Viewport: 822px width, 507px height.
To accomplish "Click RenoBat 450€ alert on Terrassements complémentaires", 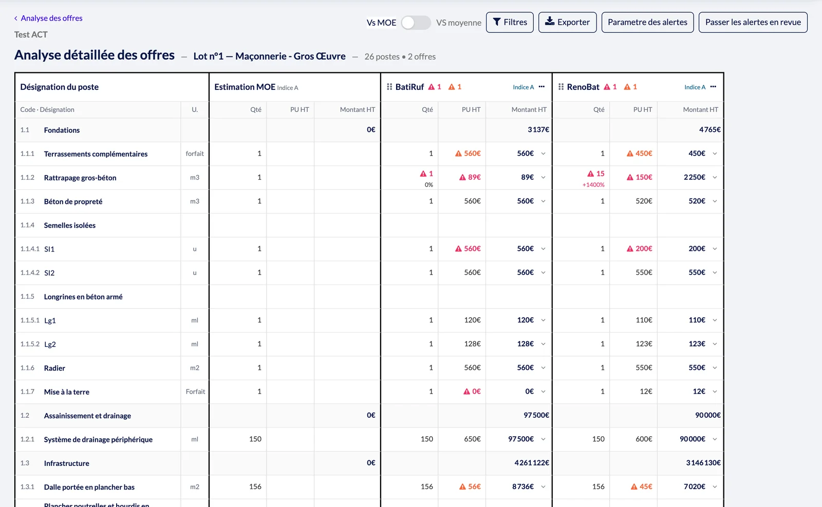I will [639, 153].
